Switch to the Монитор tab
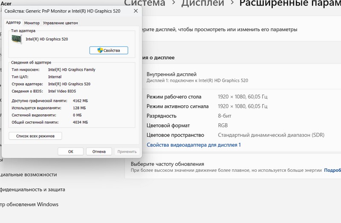 coord(32,23)
